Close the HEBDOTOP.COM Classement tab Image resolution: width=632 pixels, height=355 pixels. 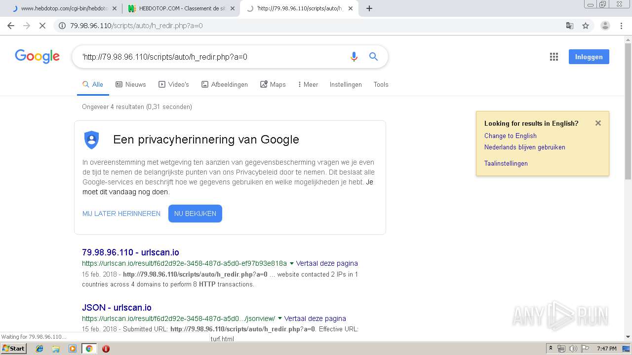pos(233,8)
